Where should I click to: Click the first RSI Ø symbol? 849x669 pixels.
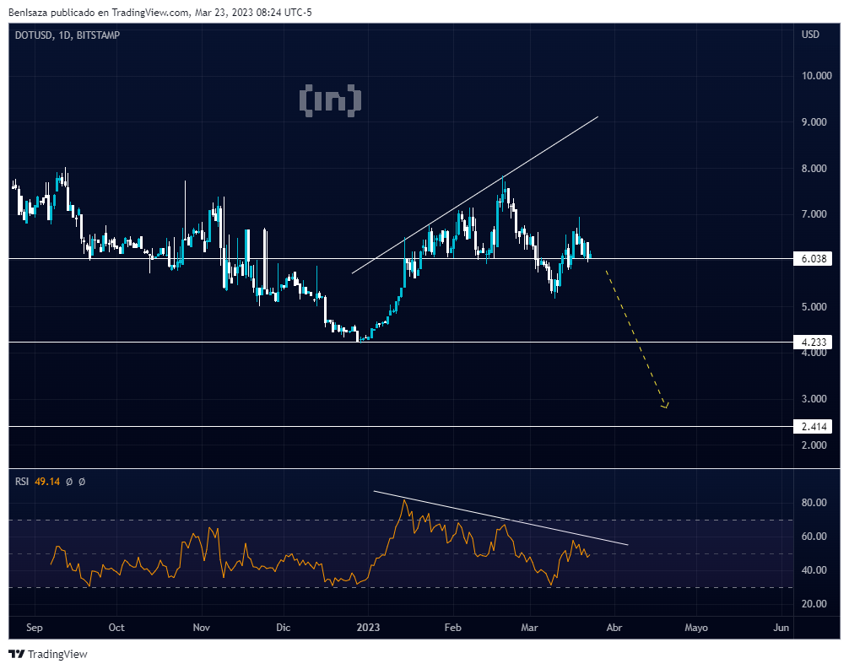click(x=69, y=481)
